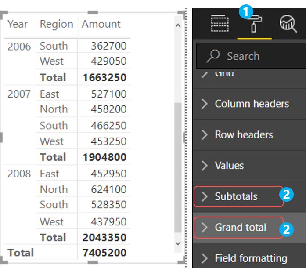Select the value 624100
Screen dimensions: 306x268
pos(109,189)
